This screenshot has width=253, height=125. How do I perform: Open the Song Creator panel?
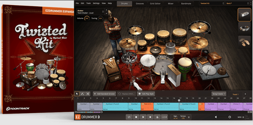point(219,94)
